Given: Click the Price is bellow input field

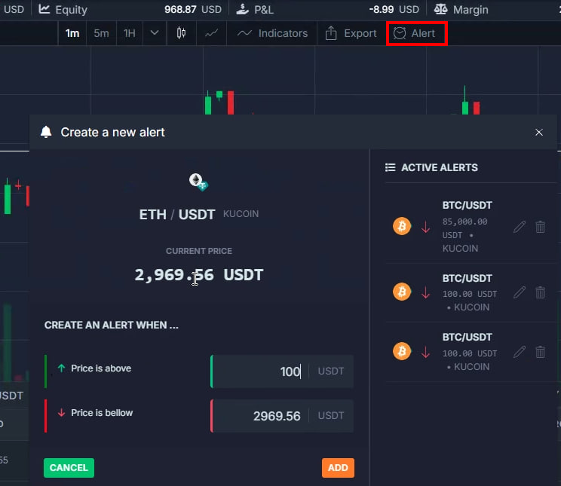Looking at the screenshot, I should tap(261, 416).
